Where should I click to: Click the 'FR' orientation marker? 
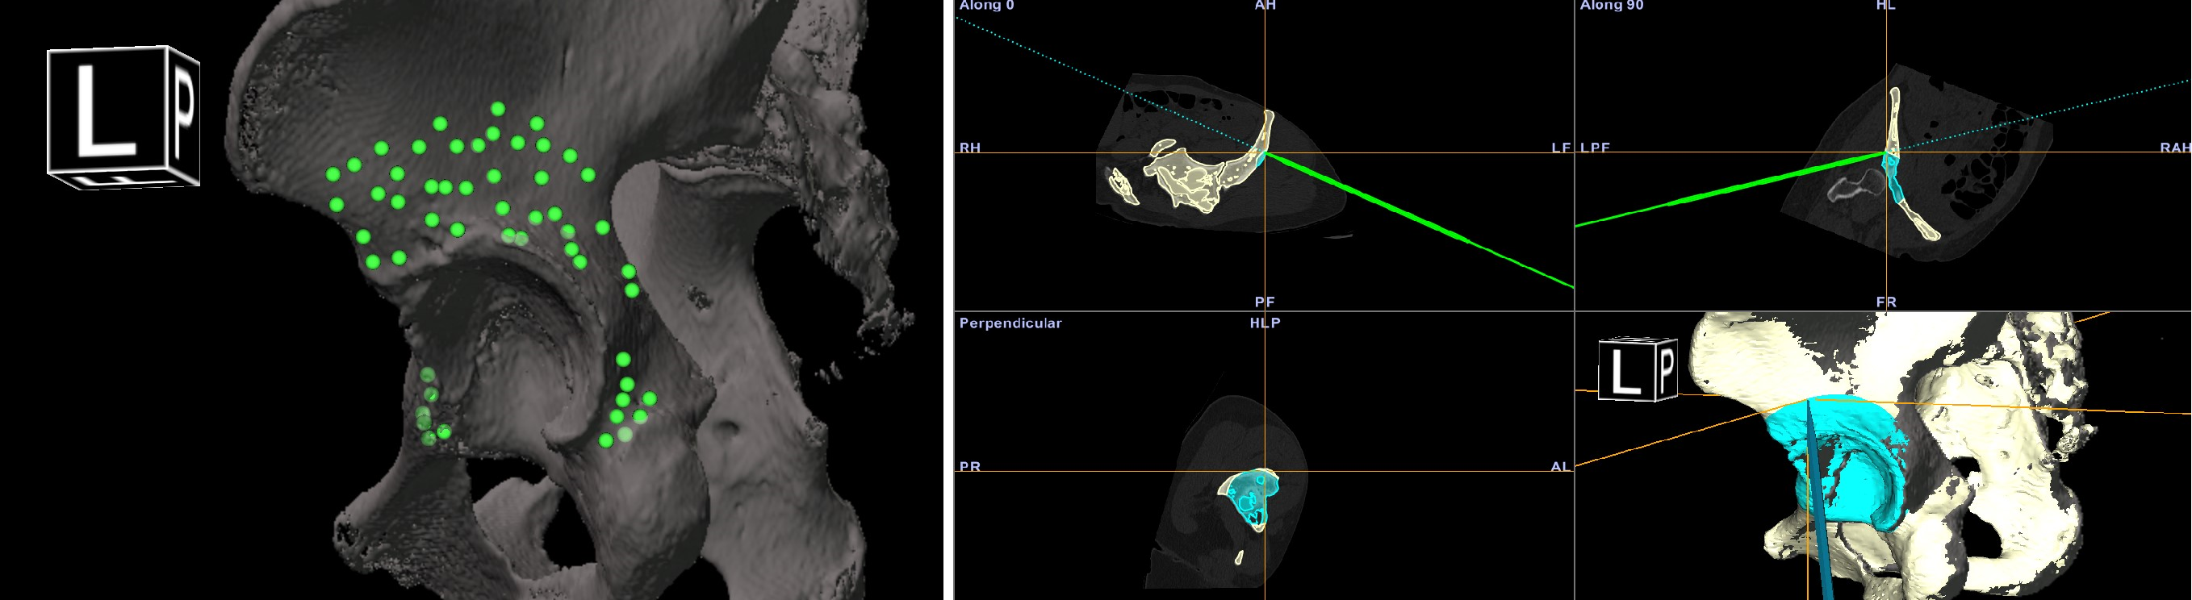coord(1885,302)
